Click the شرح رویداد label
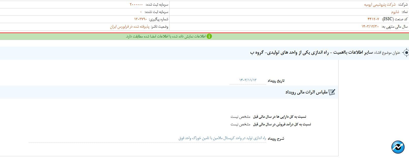 point(276,139)
